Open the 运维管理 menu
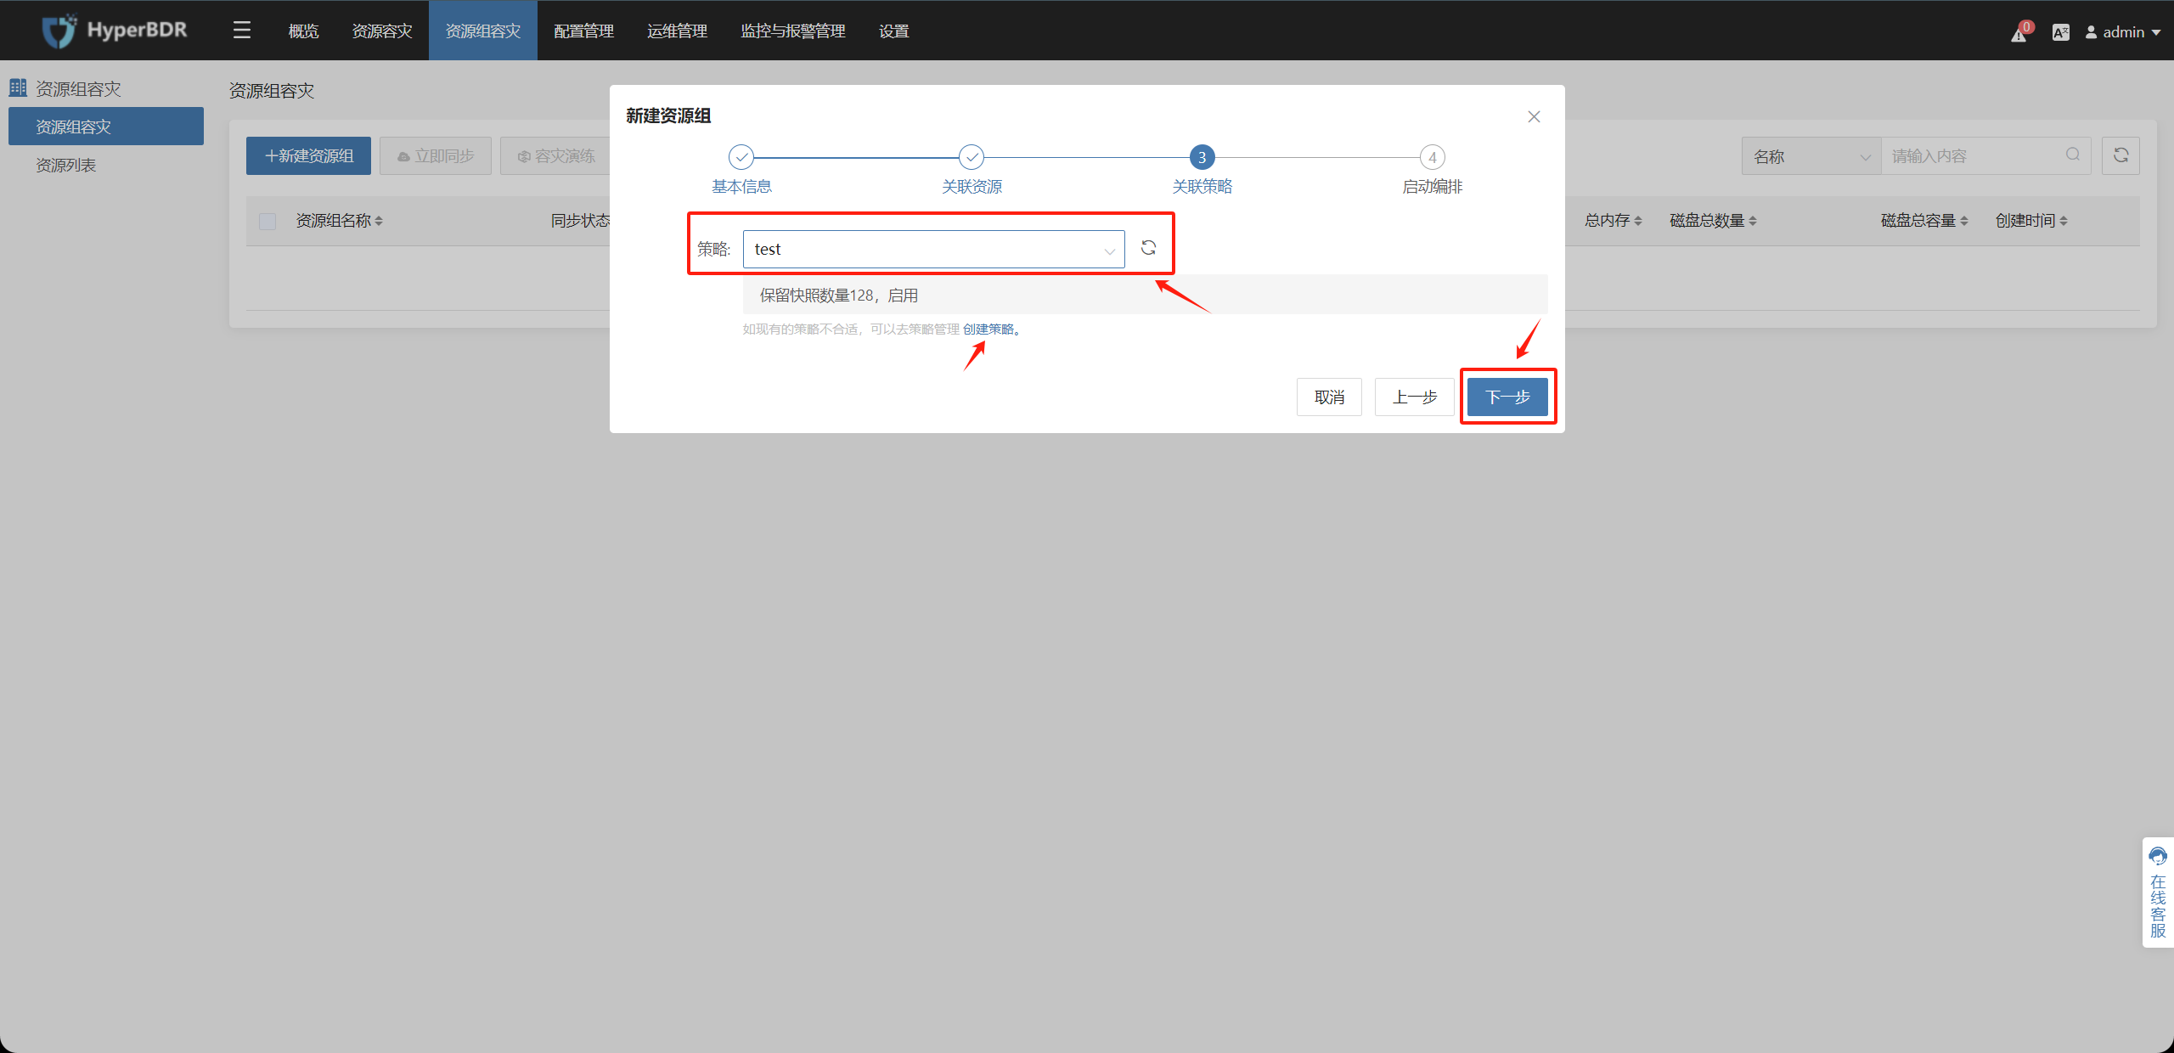The image size is (2174, 1053). (678, 31)
